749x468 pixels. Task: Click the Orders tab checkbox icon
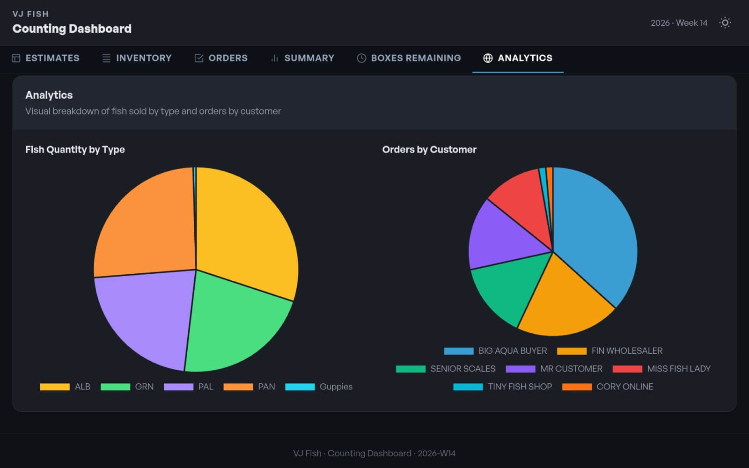tap(199, 58)
